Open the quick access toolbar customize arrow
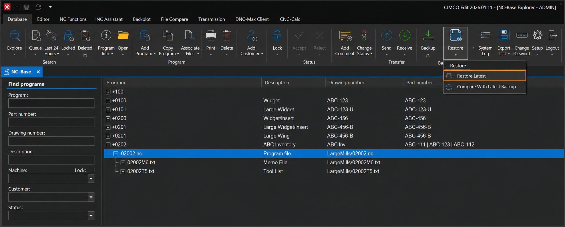The image size is (565, 227). pos(50,7)
